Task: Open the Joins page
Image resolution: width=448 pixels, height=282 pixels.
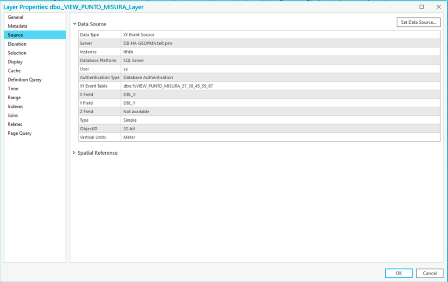Action: click(x=19, y=115)
